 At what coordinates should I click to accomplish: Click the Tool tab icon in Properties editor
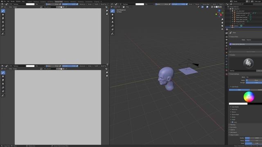227,33
